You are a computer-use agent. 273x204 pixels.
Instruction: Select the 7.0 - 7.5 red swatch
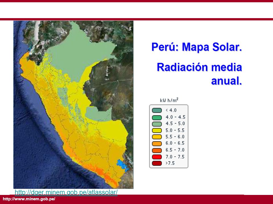coord(157,157)
